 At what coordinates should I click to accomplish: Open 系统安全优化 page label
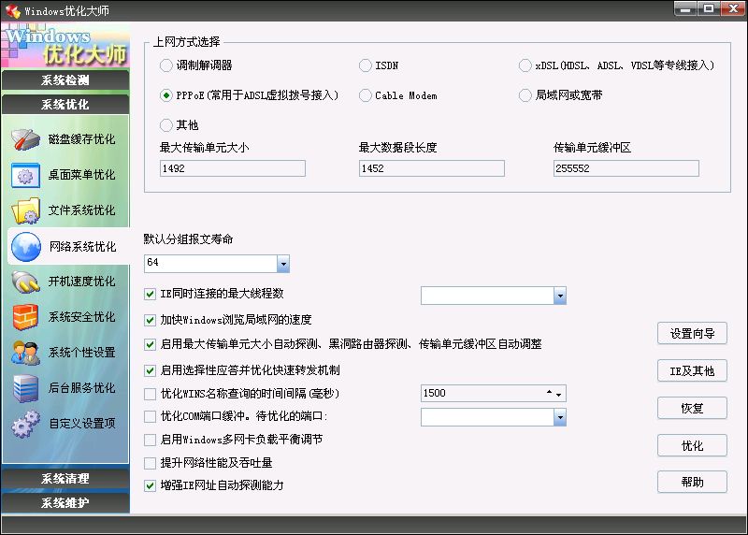pos(81,317)
